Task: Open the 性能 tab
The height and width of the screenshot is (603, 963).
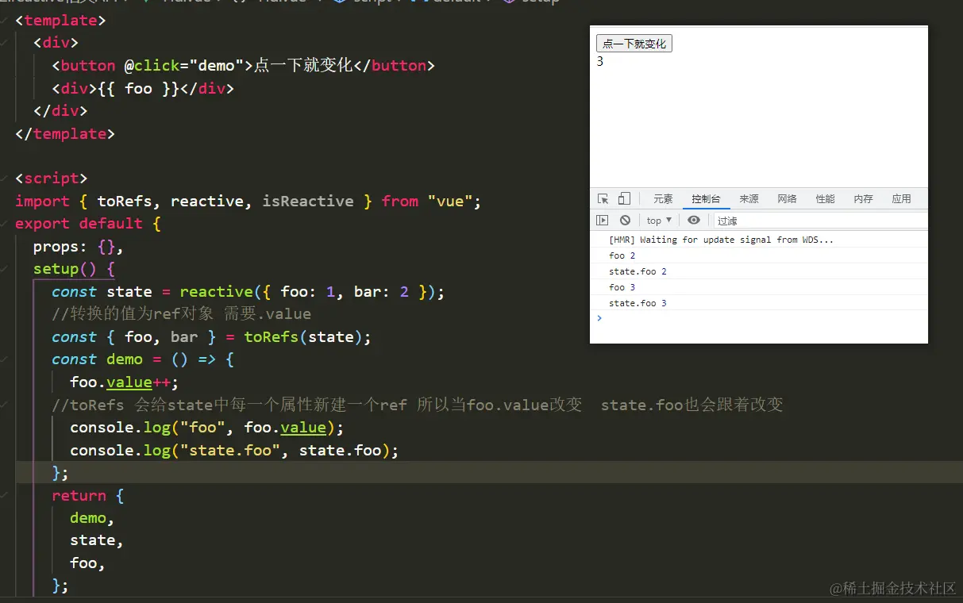Action: tap(825, 199)
